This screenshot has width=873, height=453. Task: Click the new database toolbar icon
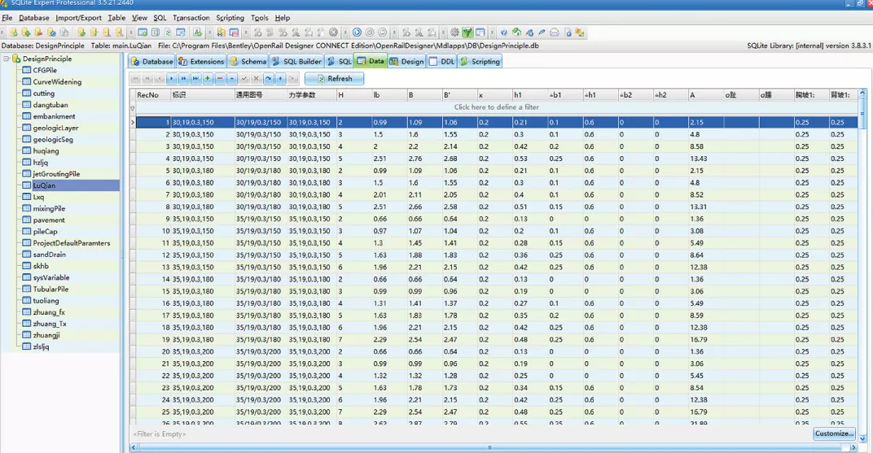13,33
